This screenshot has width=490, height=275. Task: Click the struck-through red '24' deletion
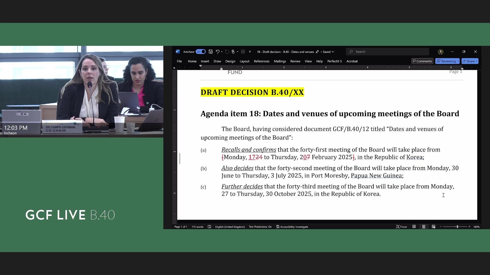259,157
